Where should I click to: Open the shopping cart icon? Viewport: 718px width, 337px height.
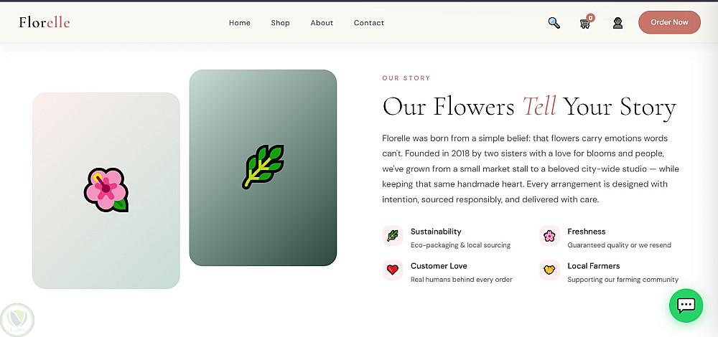tap(585, 24)
